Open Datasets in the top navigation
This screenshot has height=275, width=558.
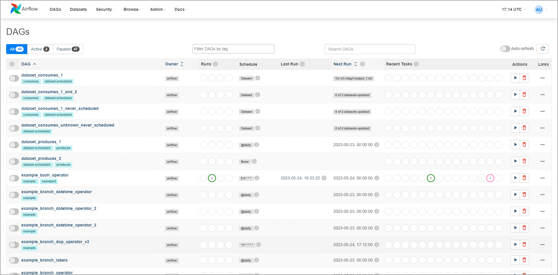pyautogui.click(x=78, y=9)
